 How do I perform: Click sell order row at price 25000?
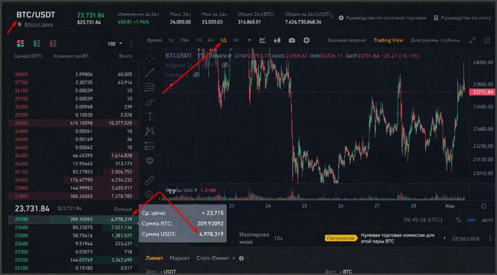[x=73, y=123]
